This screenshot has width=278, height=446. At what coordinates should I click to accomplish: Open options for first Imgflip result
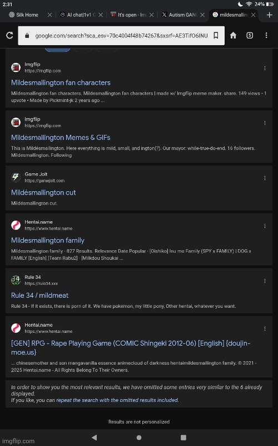click(x=265, y=68)
